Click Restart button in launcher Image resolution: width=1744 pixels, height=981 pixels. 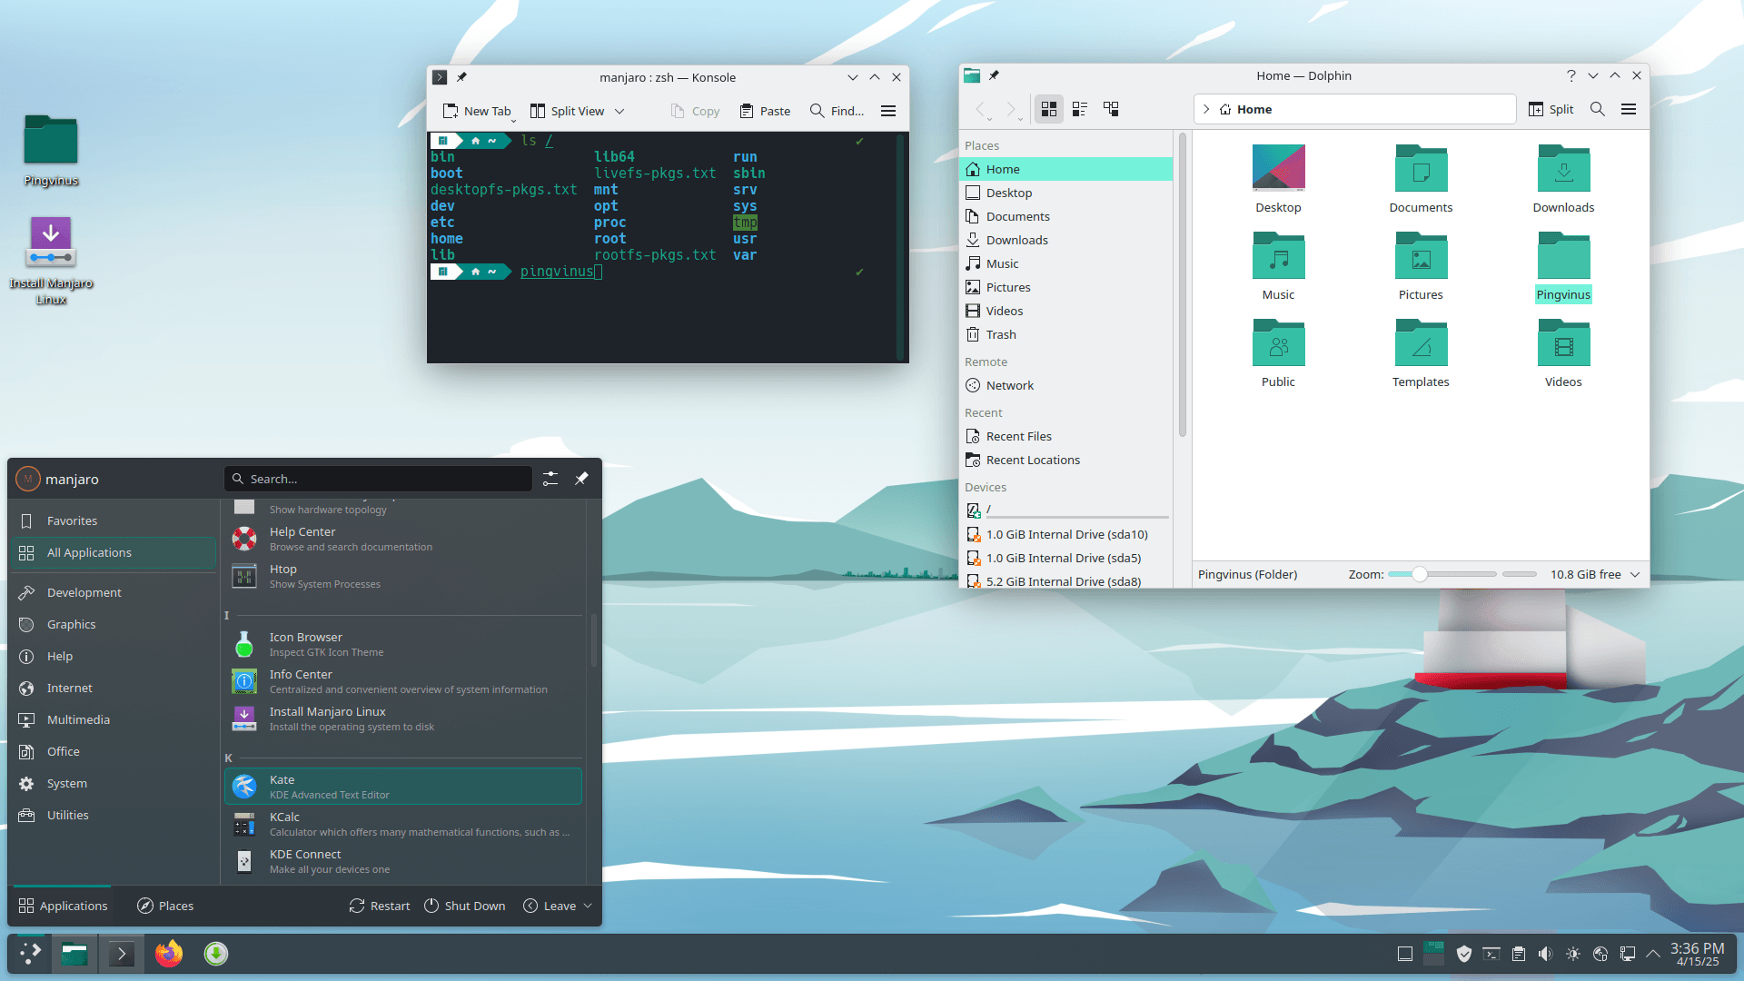(x=380, y=906)
